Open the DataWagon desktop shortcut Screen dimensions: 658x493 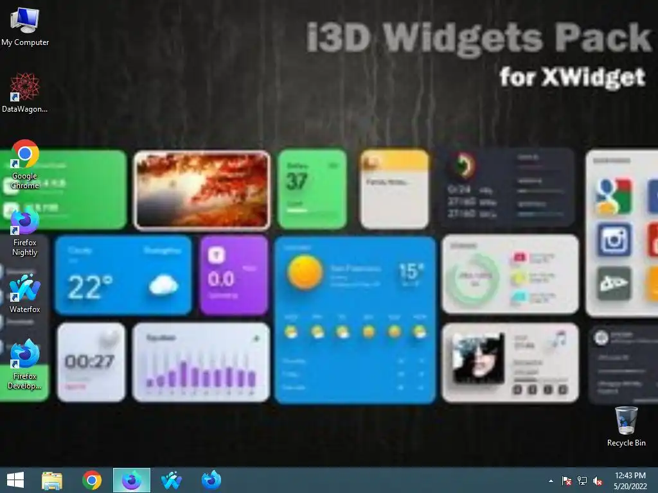tap(25, 93)
